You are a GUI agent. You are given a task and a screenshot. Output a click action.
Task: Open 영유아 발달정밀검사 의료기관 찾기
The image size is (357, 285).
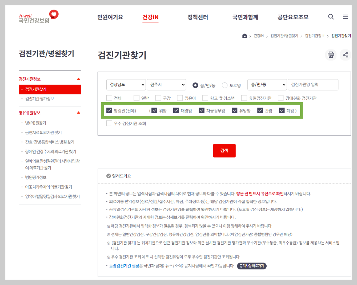point(52,197)
